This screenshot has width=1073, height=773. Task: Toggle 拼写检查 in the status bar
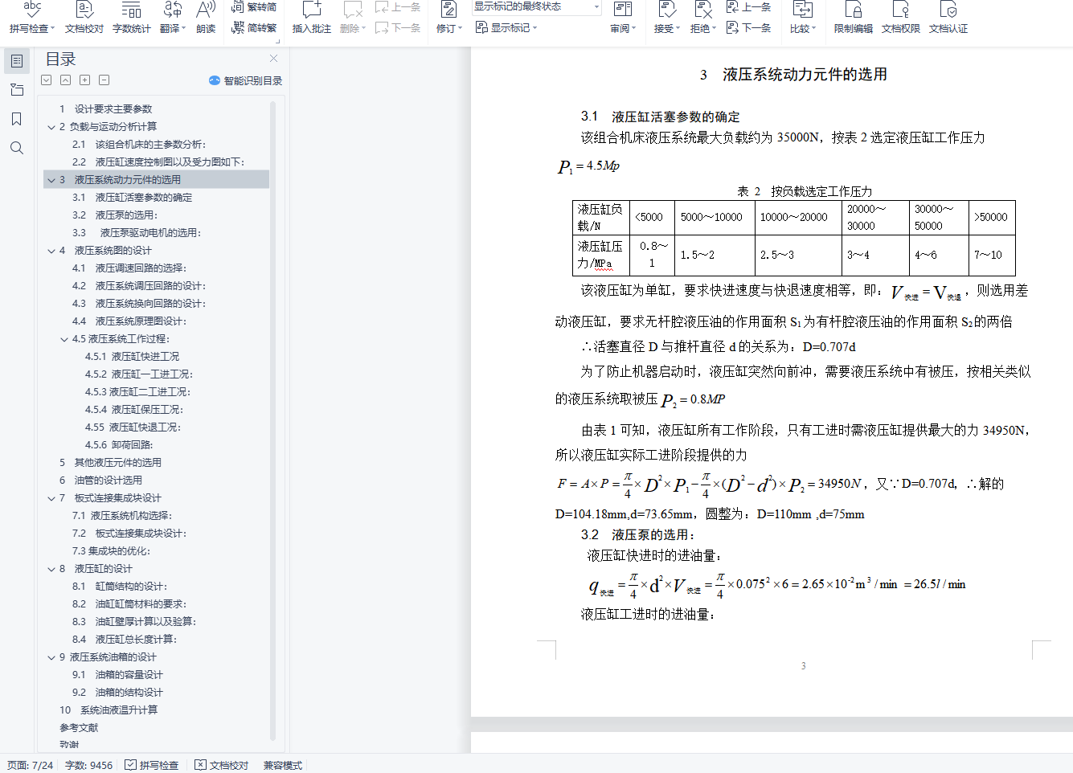pyautogui.click(x=152, y=765)
